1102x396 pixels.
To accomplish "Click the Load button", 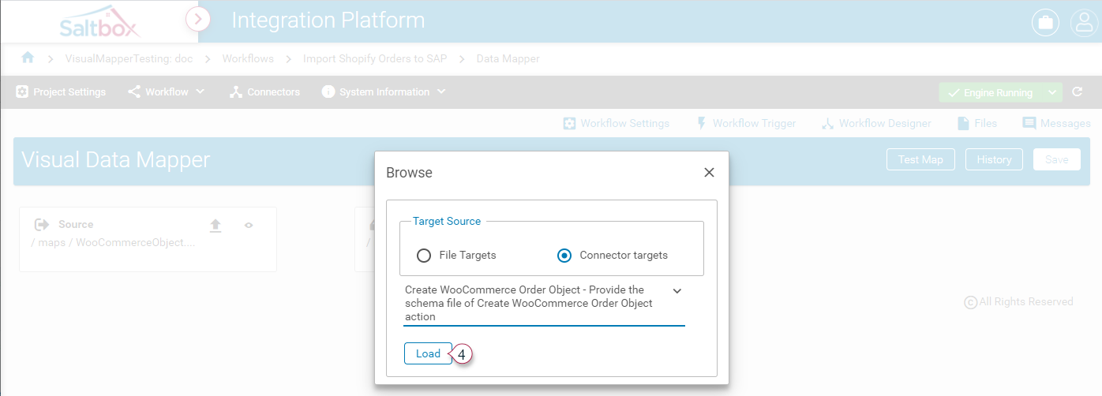I will tap(428, 353).
